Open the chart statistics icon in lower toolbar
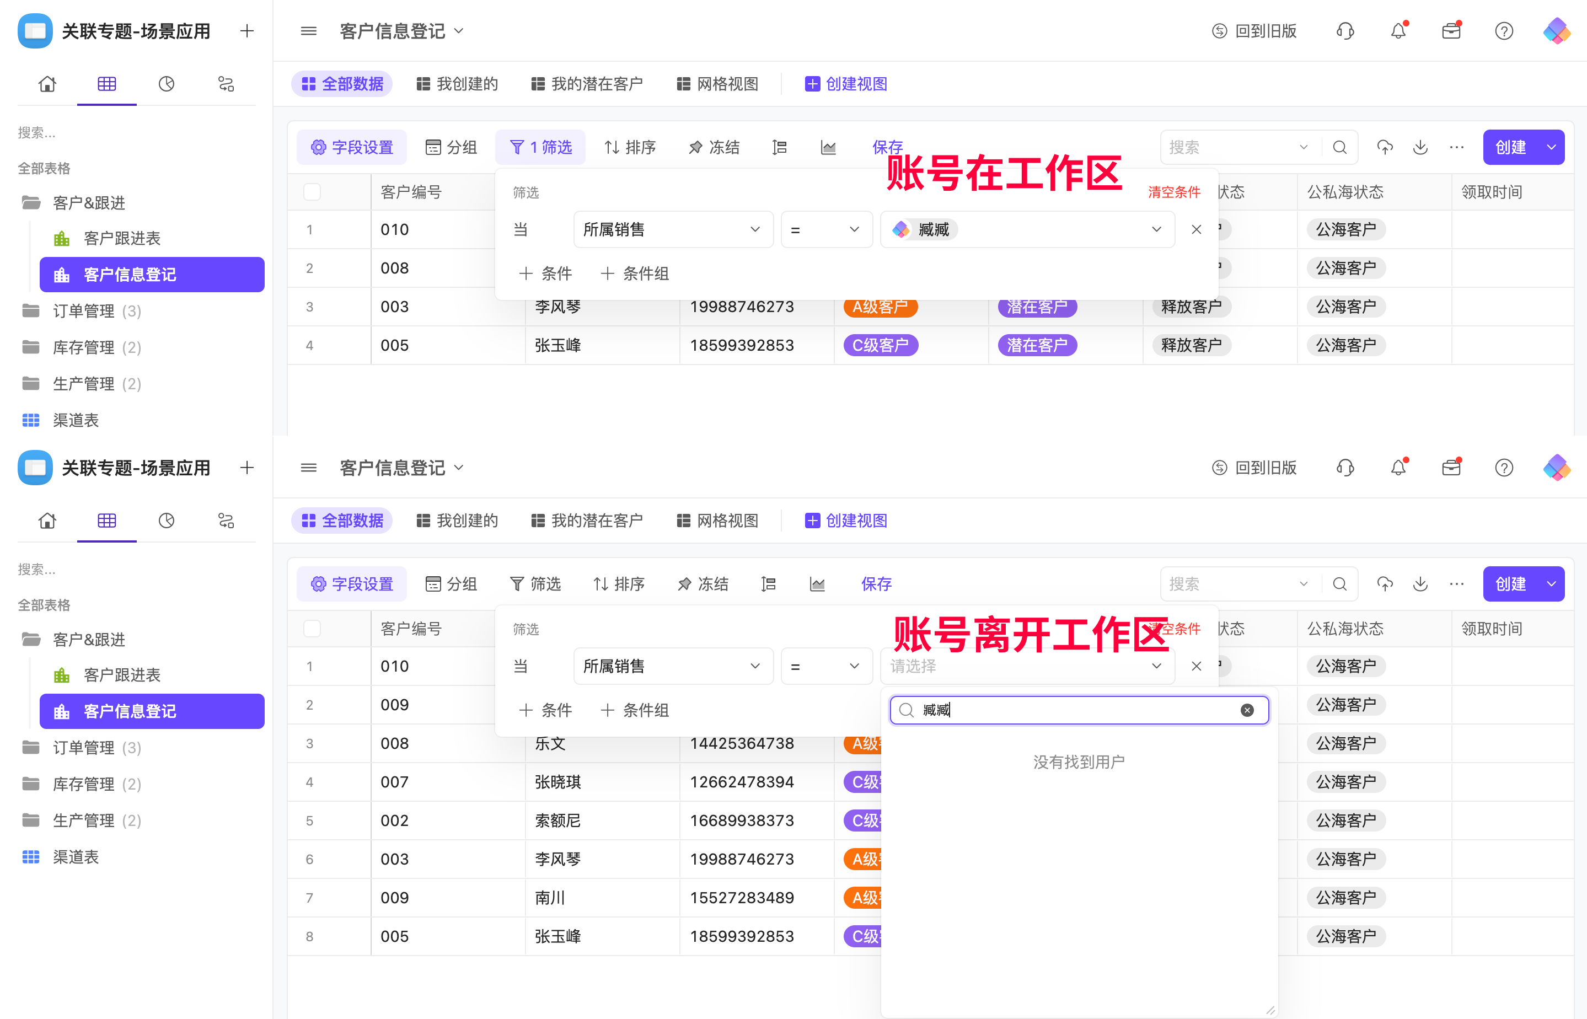 click(817, 583)
